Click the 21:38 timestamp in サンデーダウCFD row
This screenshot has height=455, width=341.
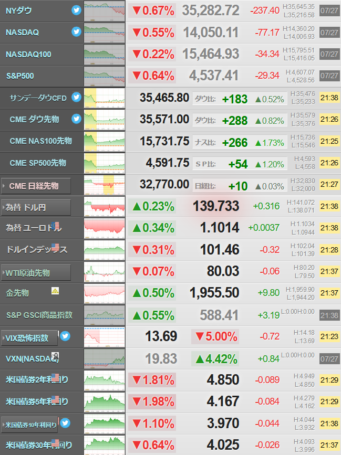(x=329, y=98)
